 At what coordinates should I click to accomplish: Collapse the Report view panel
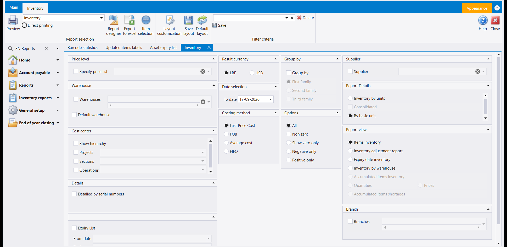click(x=488, y=130)
